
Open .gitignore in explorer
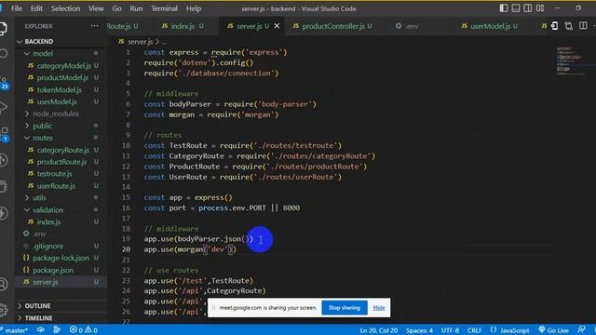47,246
